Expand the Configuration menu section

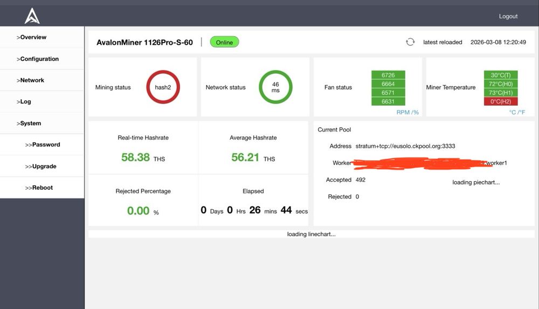point(38,59)
